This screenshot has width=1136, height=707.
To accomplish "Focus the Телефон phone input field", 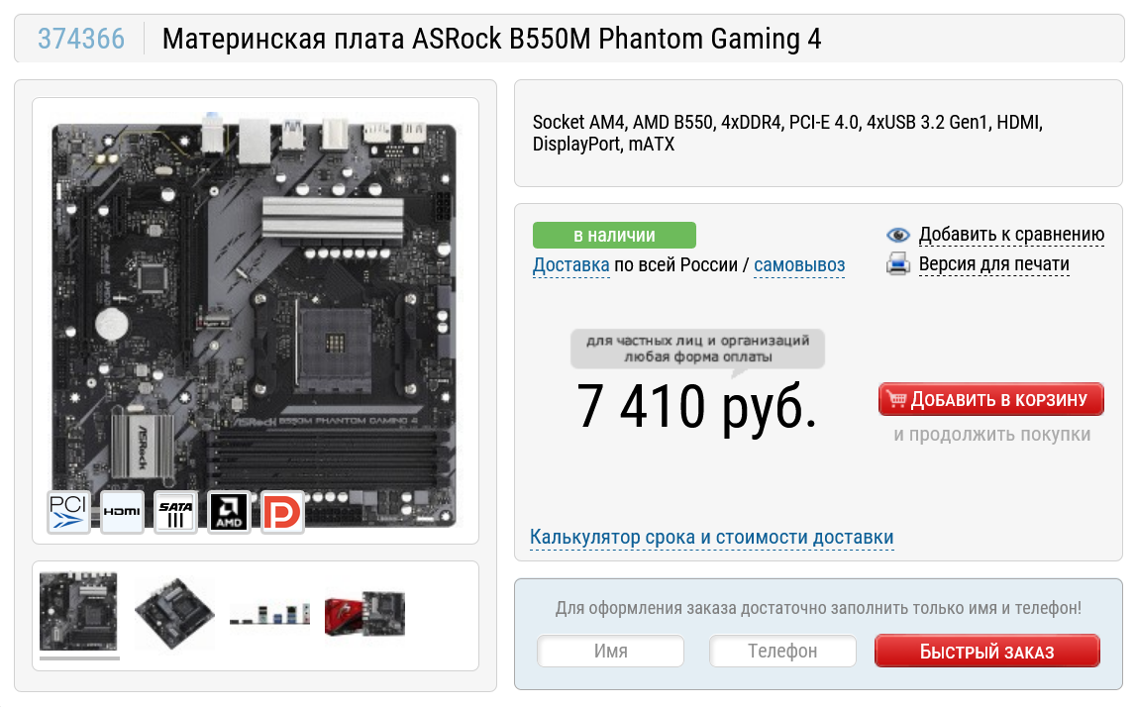I will coord(782,652).
